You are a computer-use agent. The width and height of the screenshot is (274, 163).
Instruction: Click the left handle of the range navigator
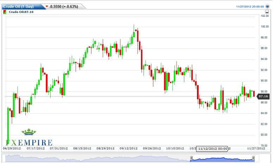coord(191,159)
